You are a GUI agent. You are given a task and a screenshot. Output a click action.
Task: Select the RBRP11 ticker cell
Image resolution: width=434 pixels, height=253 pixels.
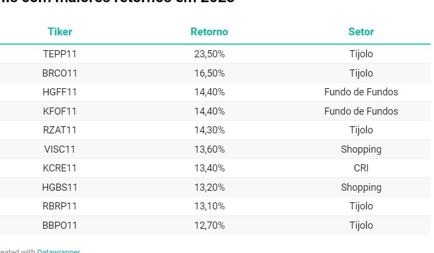(60, 206)
